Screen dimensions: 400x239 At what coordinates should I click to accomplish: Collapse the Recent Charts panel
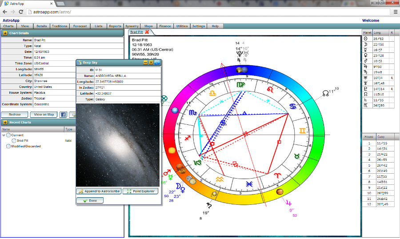click(x=5, y=122)
